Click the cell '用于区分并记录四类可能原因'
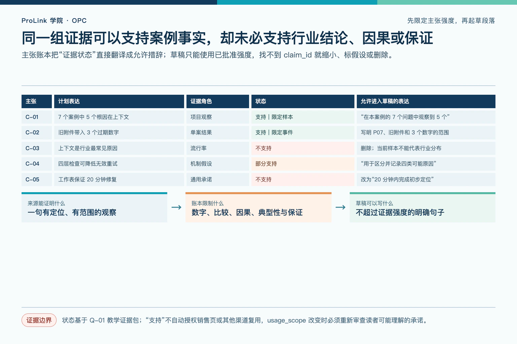The image size is (517, 344). pyautogui.click(x=426, y=164)
